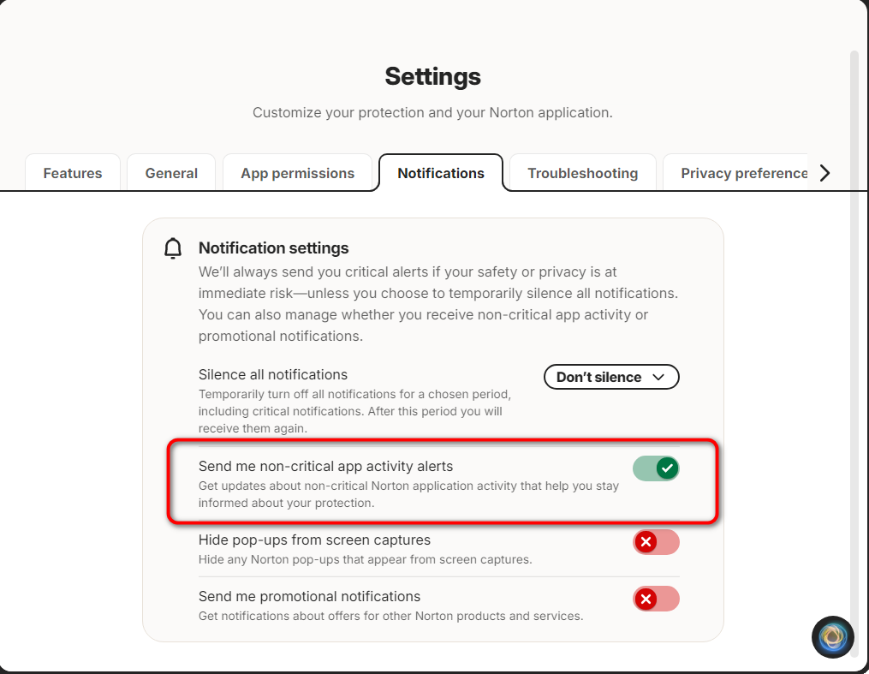Click green checkmark knob on activity alerts

pos(667,468)
